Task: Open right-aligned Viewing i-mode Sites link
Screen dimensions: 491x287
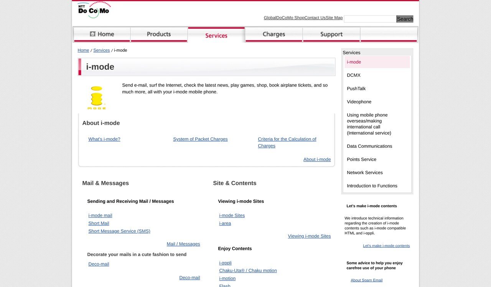Action: pyautogui.click(x=309, y=236)
